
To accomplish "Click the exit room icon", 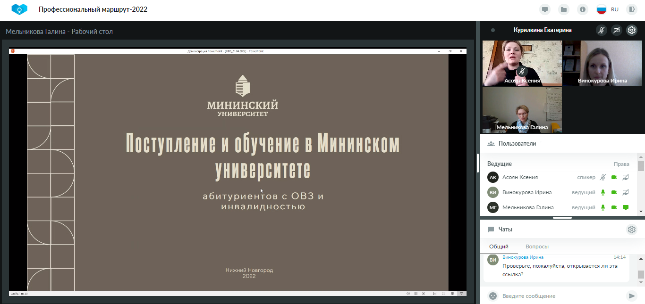I will (631, 9).
